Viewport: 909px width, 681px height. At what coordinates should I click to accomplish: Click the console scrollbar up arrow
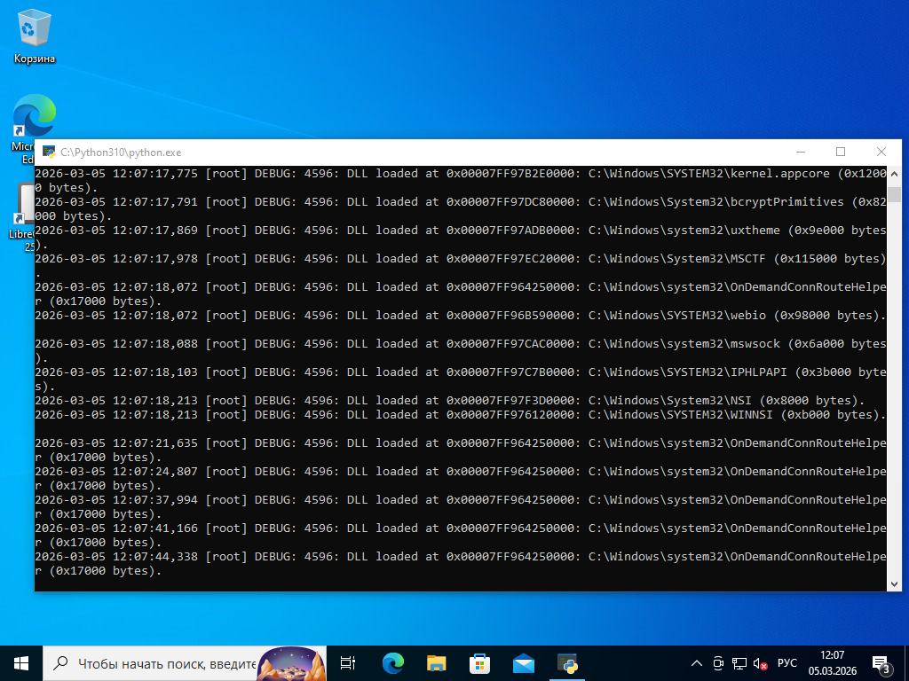(x=894, y=174)
